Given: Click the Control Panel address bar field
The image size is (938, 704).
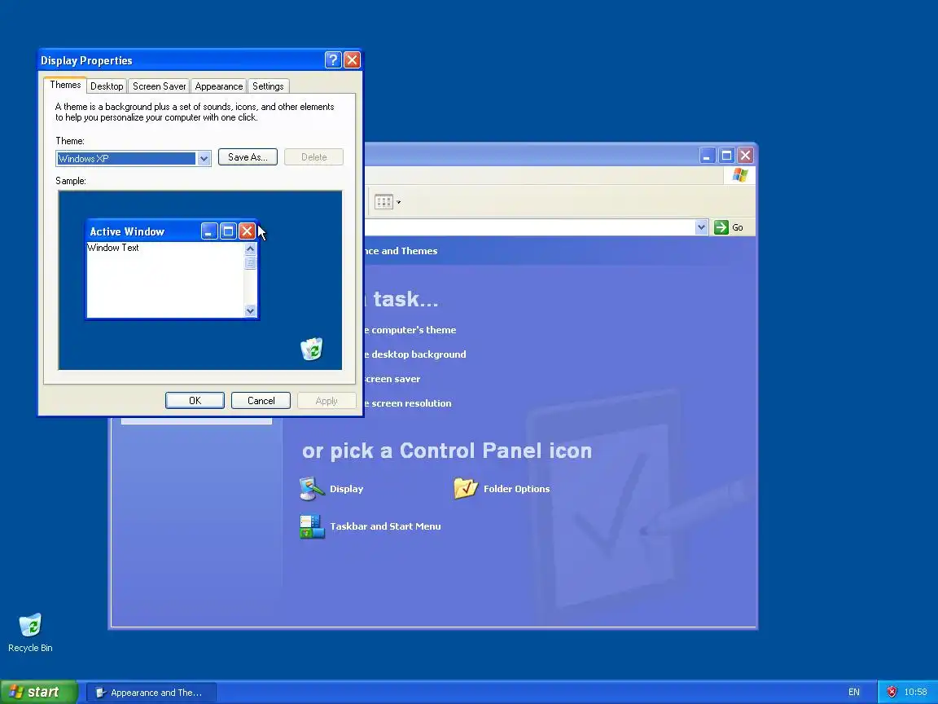Looking at the screenshot, I should [x=529, y=227].
